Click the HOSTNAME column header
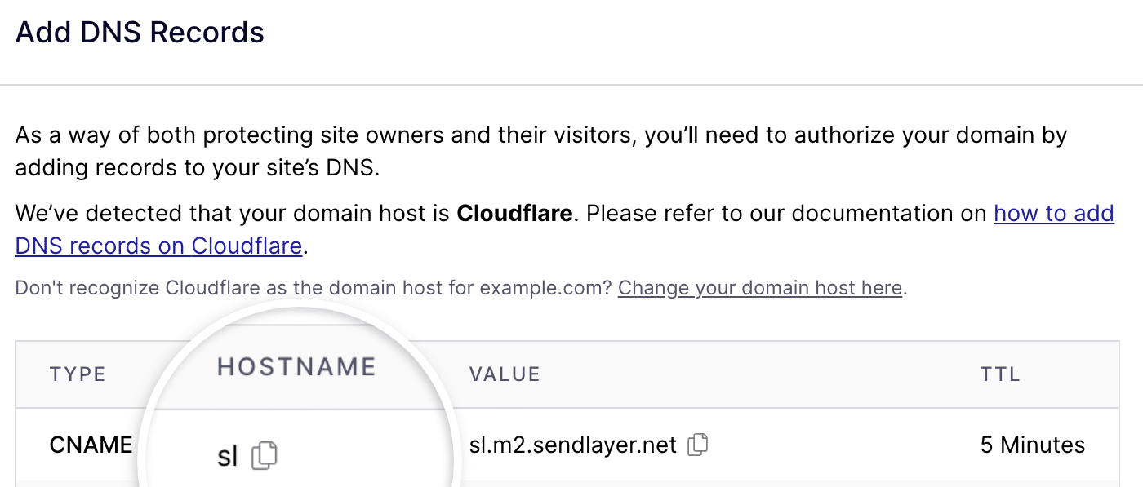This screenshot has height=487, width=1143. (296, 366)
